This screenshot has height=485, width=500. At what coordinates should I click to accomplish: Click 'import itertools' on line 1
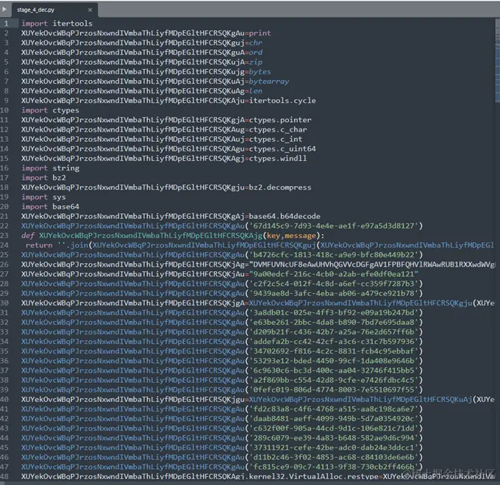coord(57,24)
